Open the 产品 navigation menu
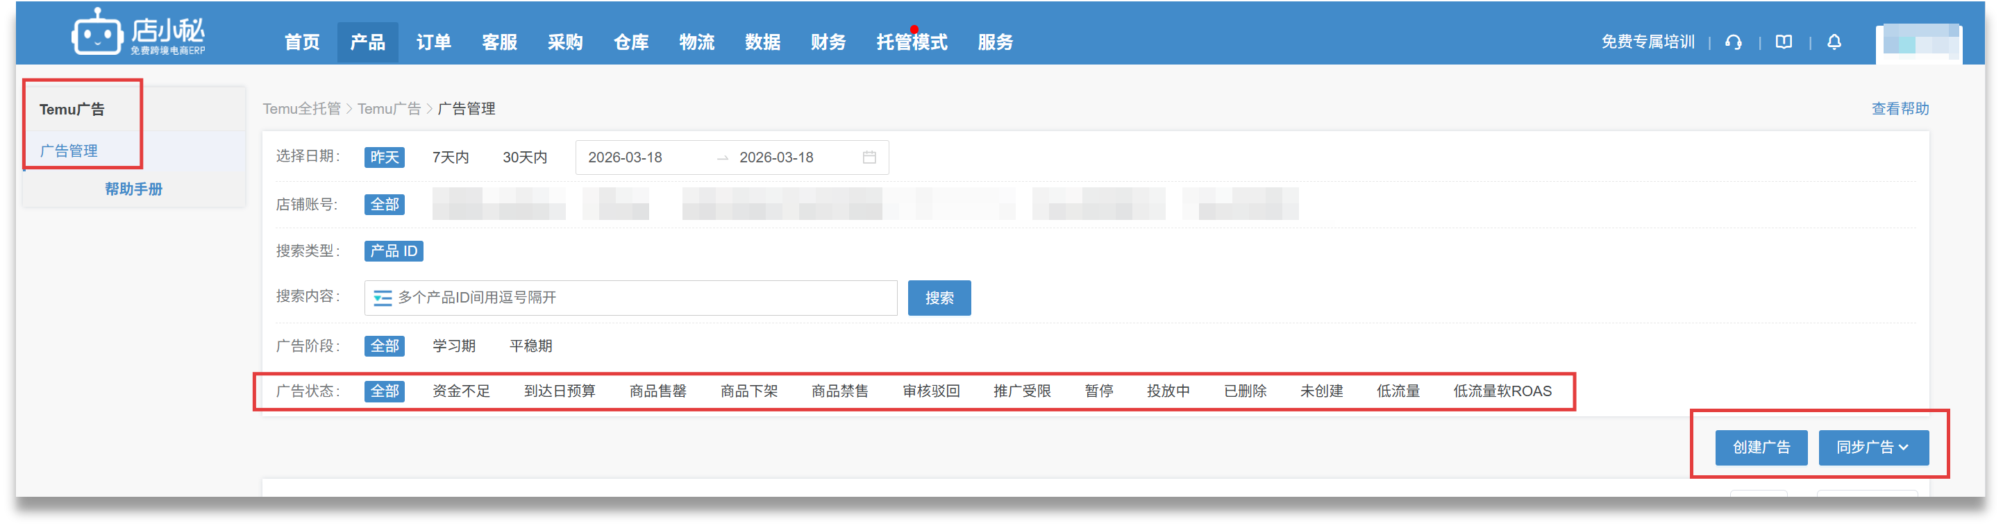2003x528 pixels. [x=367, y=42]
